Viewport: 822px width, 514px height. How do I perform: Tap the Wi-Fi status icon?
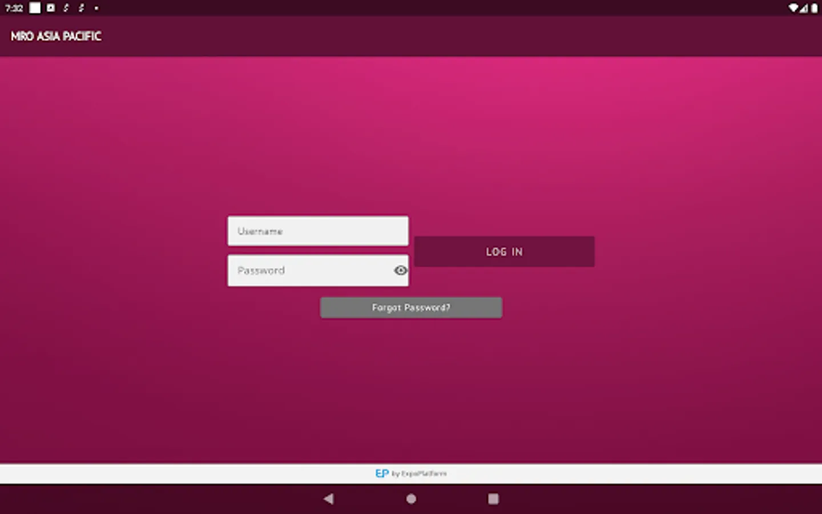[793, 8]
